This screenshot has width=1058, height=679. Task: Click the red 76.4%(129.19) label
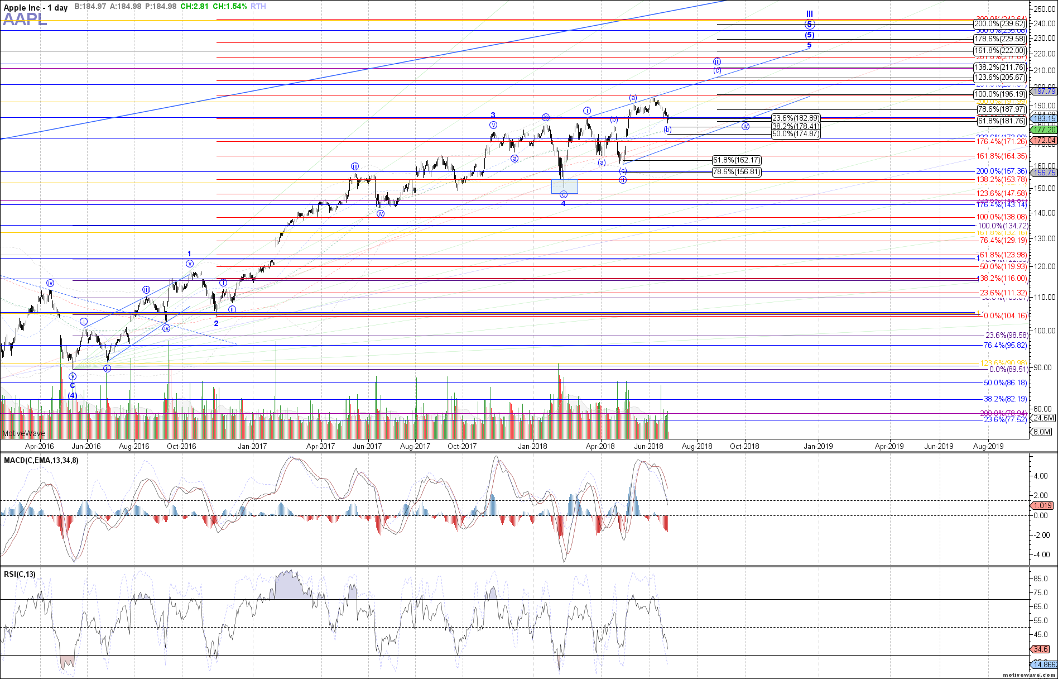(1003, 241)
